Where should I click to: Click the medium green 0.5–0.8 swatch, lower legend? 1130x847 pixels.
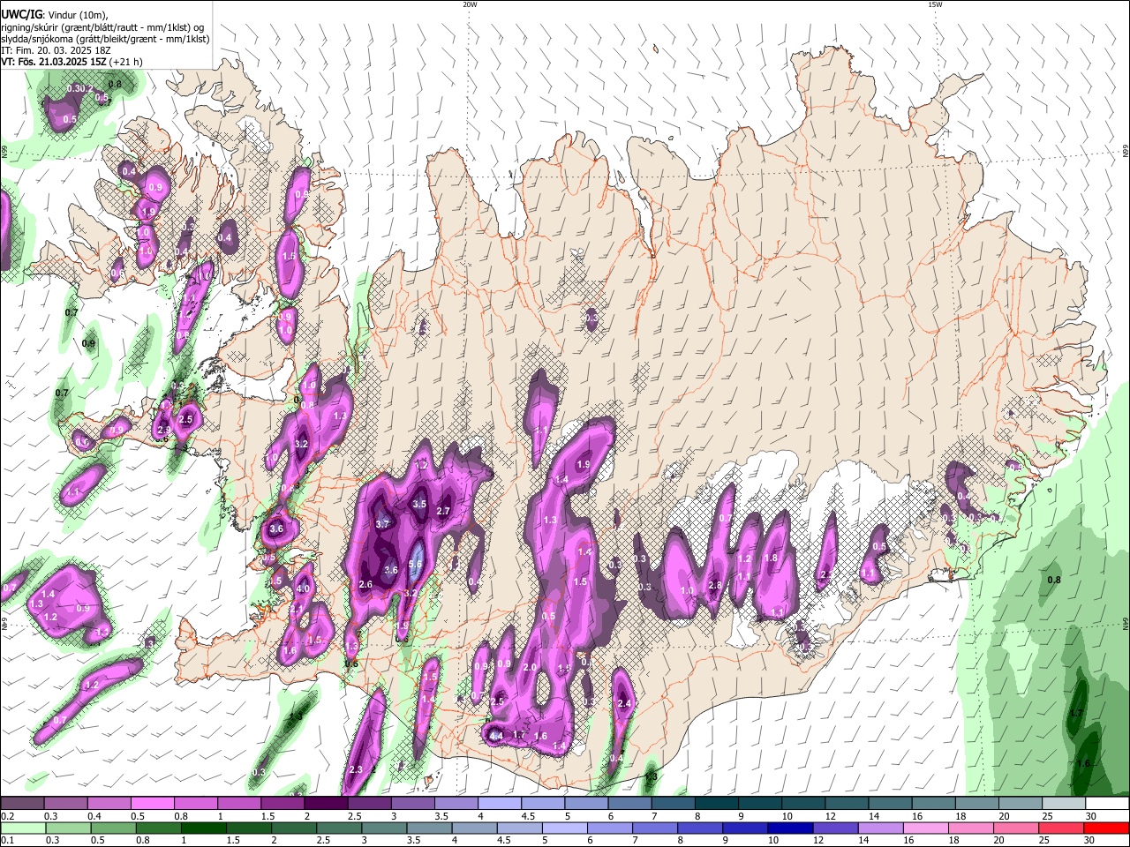(x=114, y=828)
